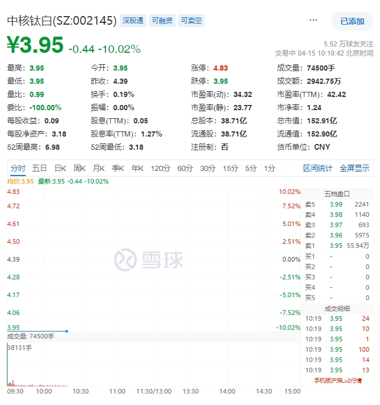Switch to the 120分 chart tab
The height and width of the screenshot is (405, 380).
pyautogui.click(x=160, y=169)
